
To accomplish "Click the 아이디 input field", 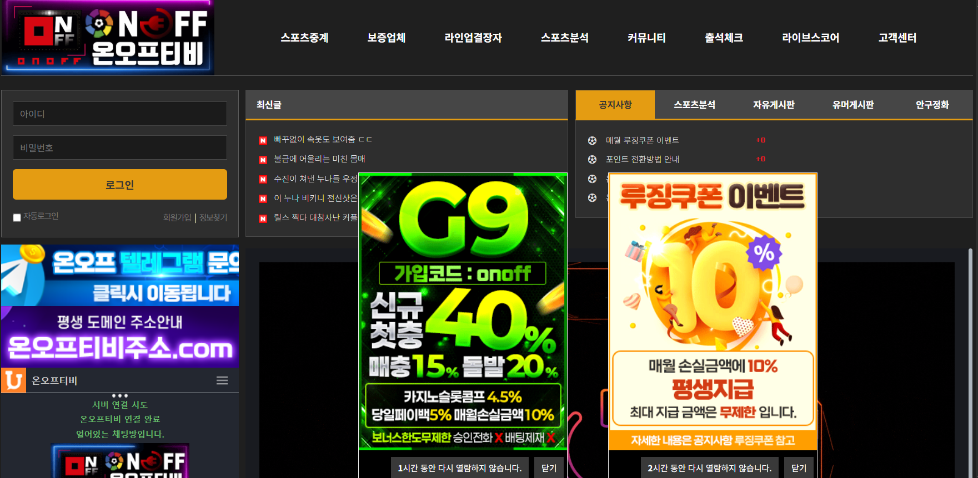I will click(x=120, y=114).
